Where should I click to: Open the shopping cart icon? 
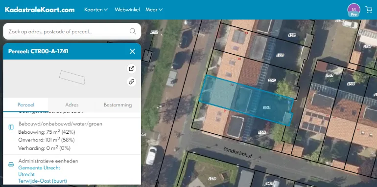pos(369,9)
